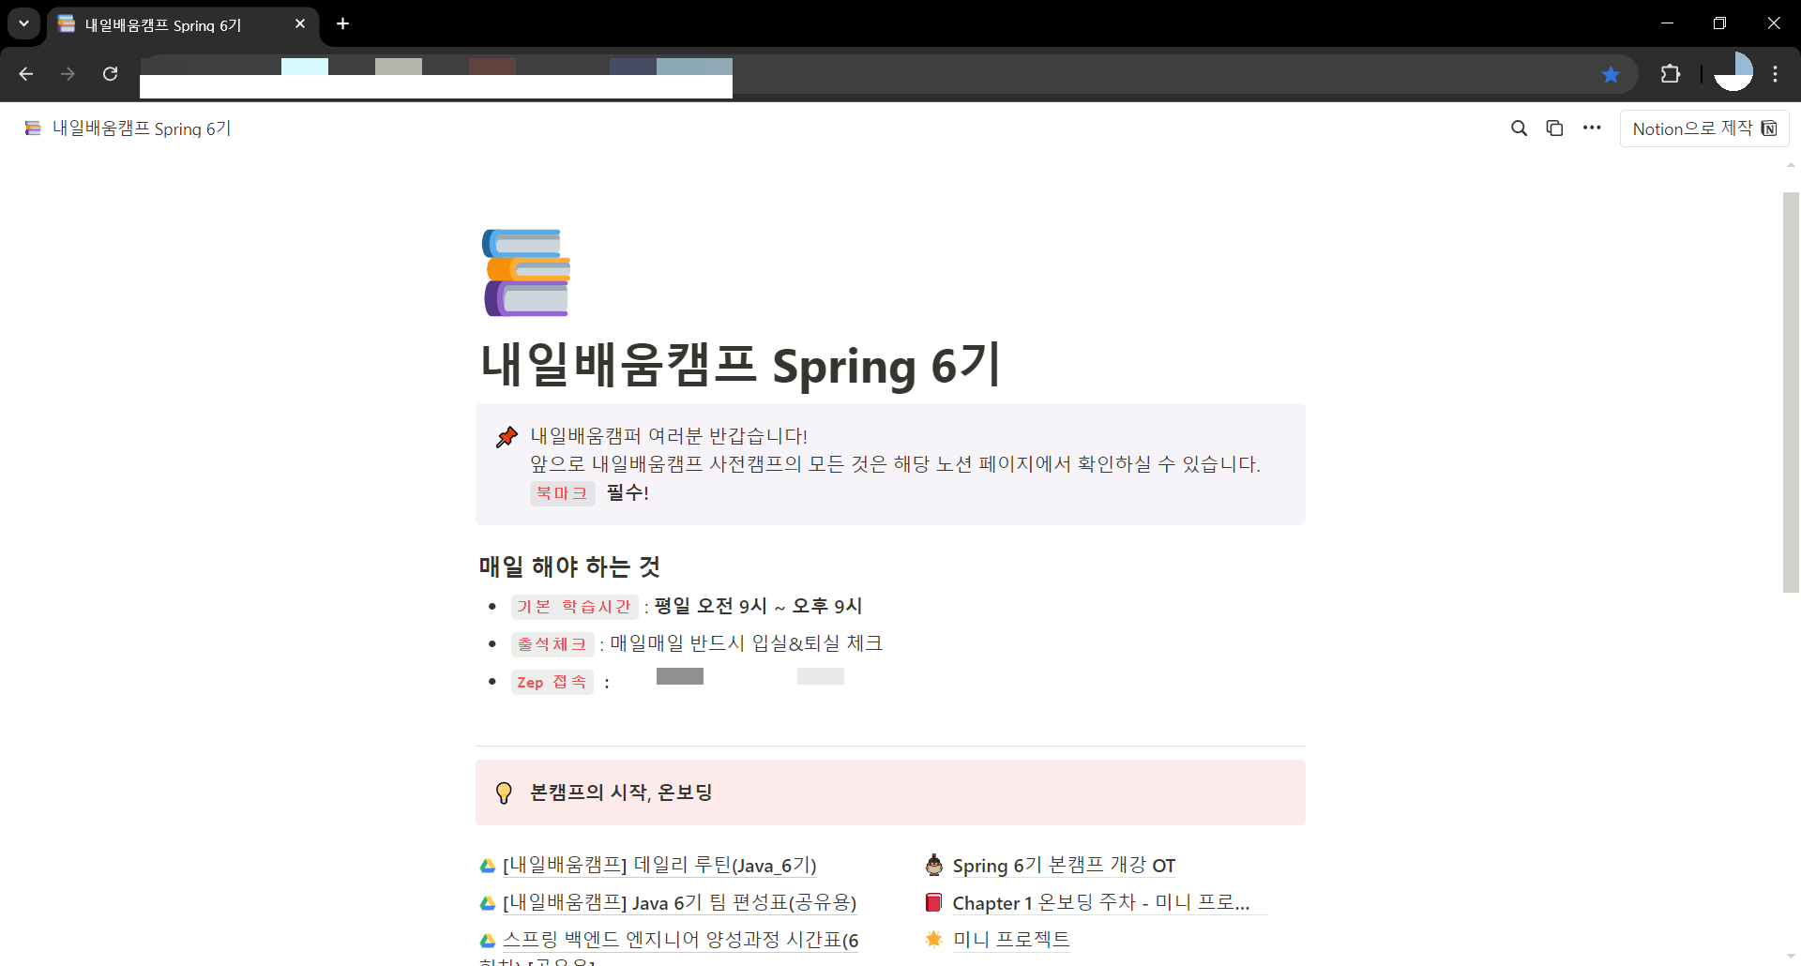Open the Chrome three-dot menu
The width and height of the screenshot is (1801, 966).
pyautogui.click(x=1776, y=74)
